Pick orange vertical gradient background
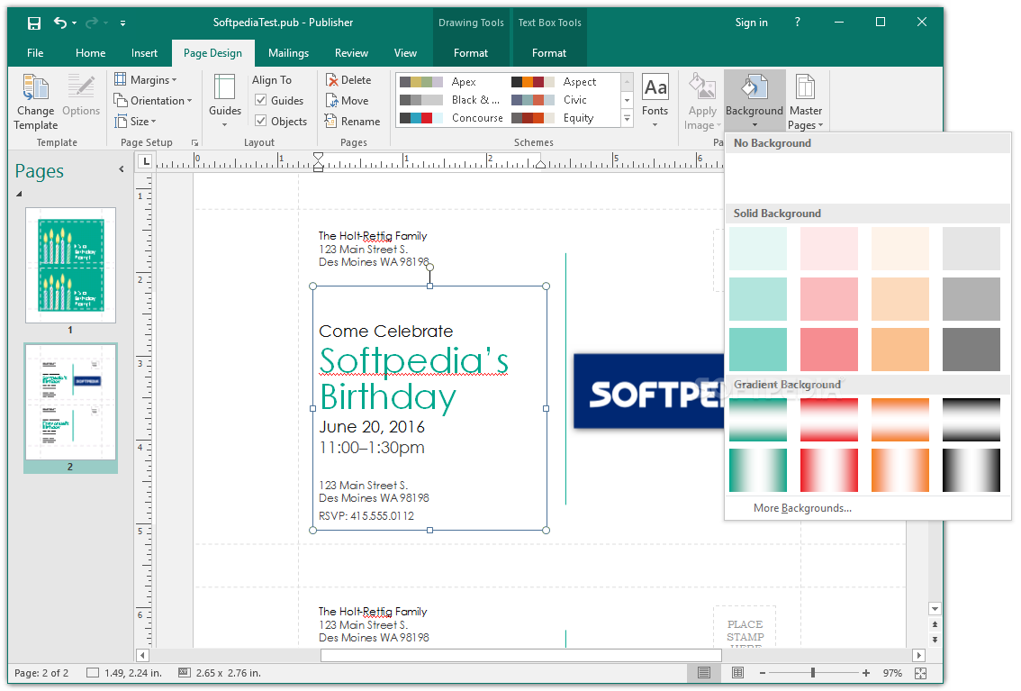Screen dimensions: 1021x691 pos(899,470)
